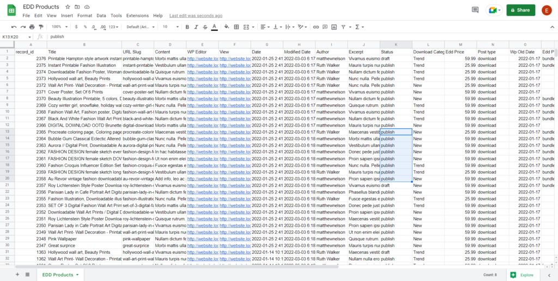
Task: Format as currency with dollar icon
Action: [x=76, y=27]
